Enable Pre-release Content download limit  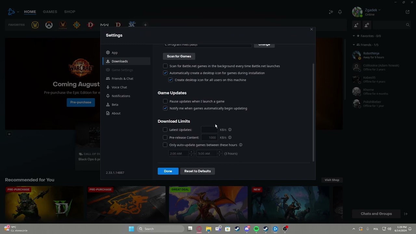165,137
